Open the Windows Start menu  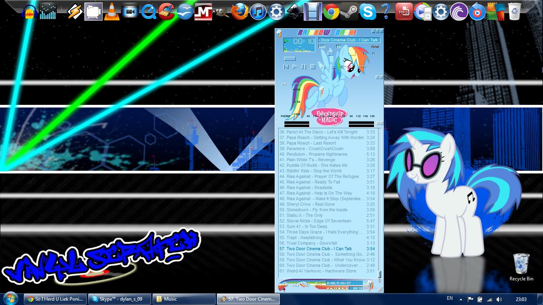point(10,299)
